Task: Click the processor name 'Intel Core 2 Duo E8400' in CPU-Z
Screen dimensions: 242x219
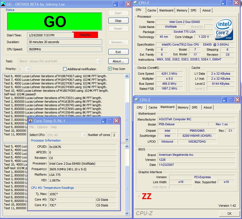Action: coord(185,22)
